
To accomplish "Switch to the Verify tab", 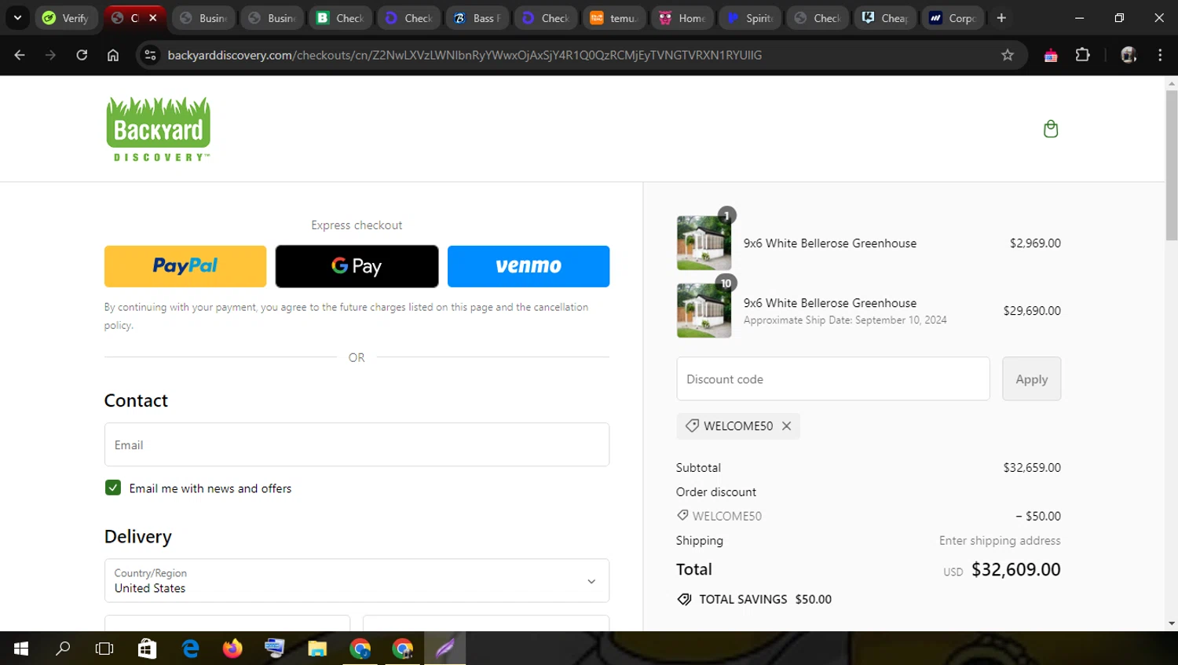I will 66,17.
